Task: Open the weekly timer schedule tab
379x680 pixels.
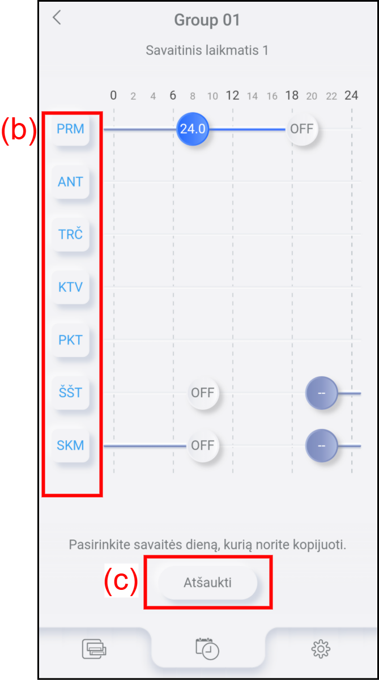Action: tap(207, 648)
